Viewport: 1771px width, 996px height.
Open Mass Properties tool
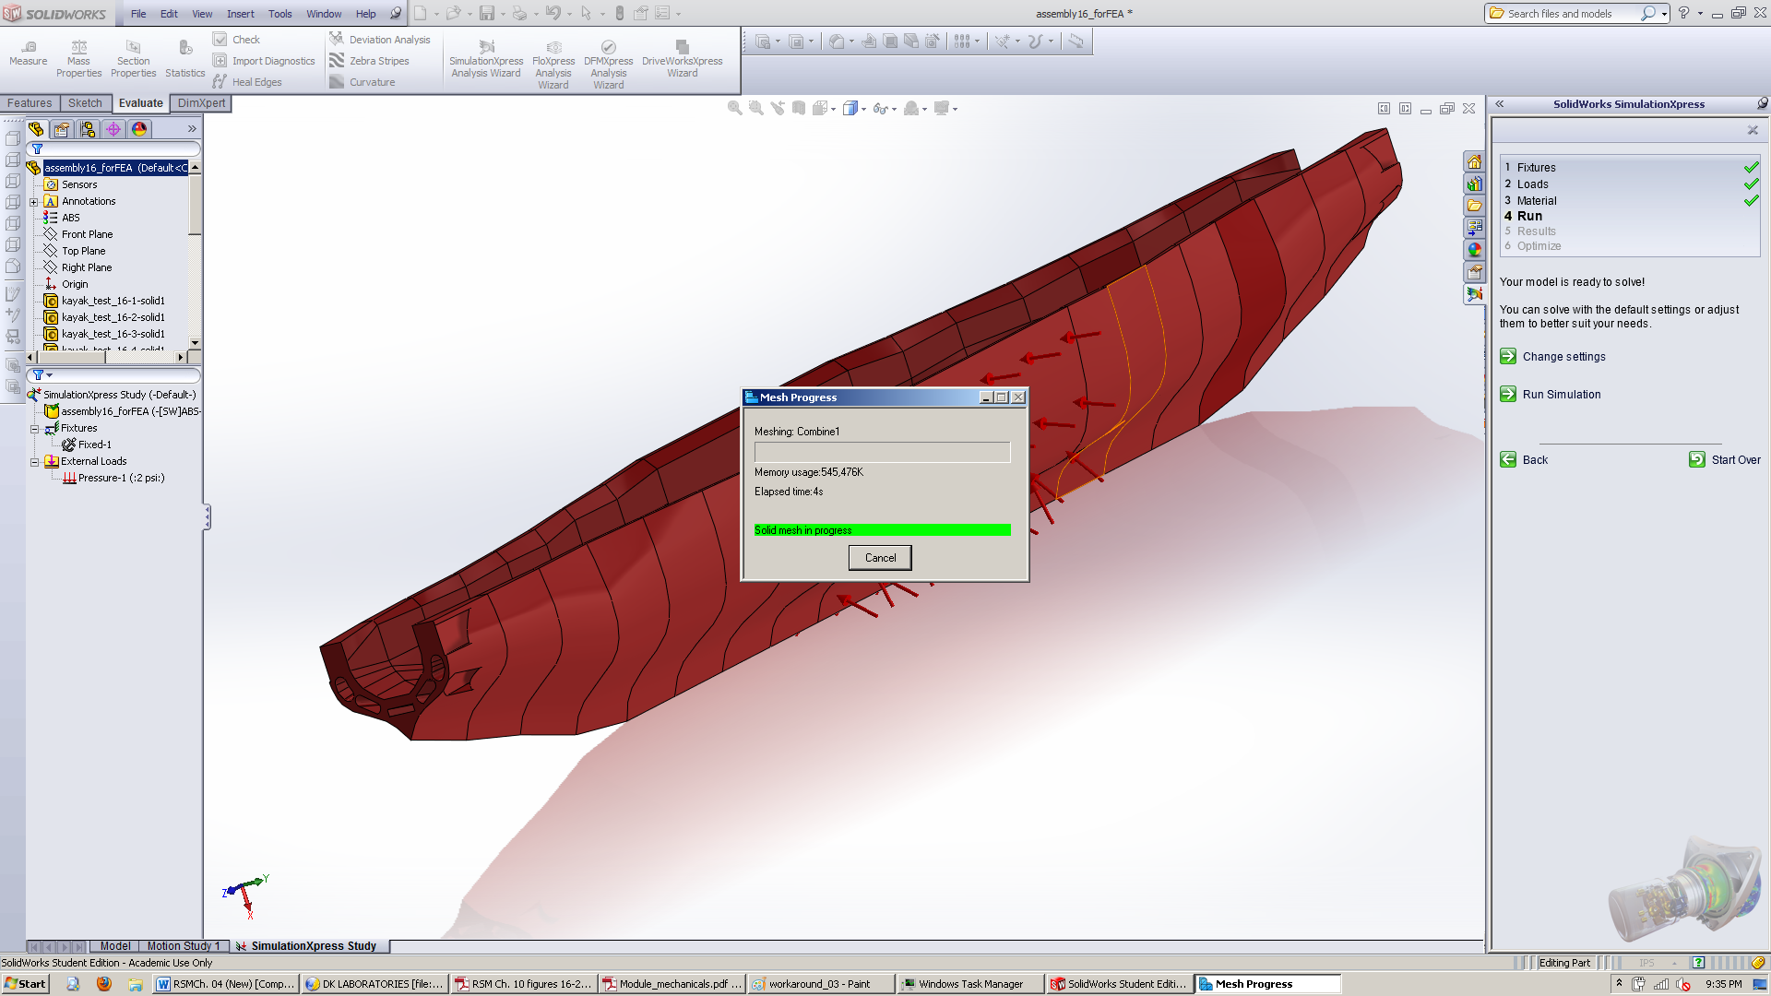pyautogui.click(x=78, y=59)
